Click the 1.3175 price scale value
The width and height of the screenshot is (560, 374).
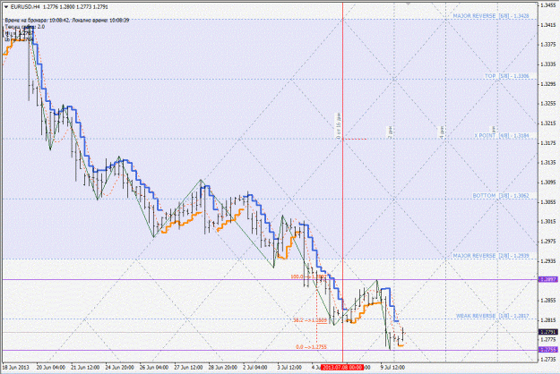pos(548,143)
